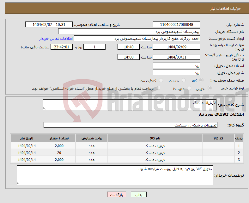Click need date in row 1
The image size is (249, 203).
(27, 146)
